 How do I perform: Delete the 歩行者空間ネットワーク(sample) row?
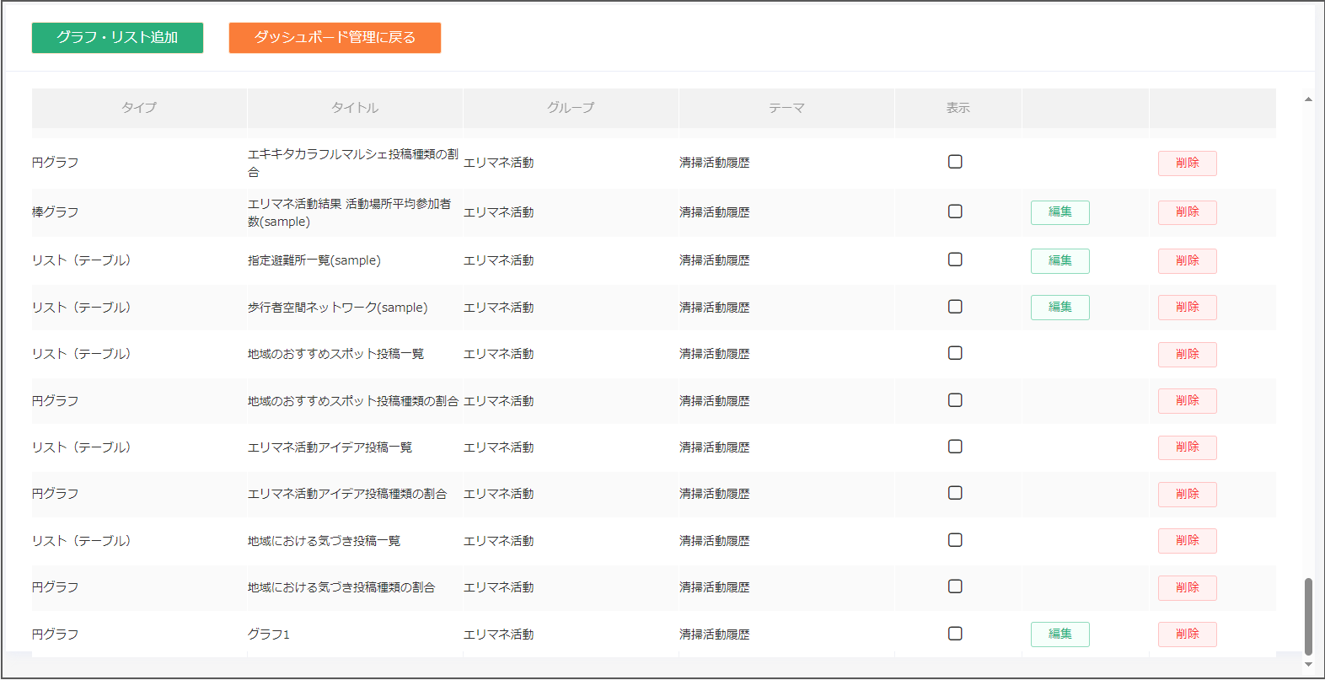(x=1188, y=308)
